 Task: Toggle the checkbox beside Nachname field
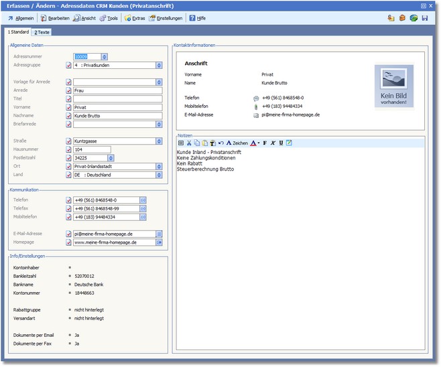pos(68,115)
